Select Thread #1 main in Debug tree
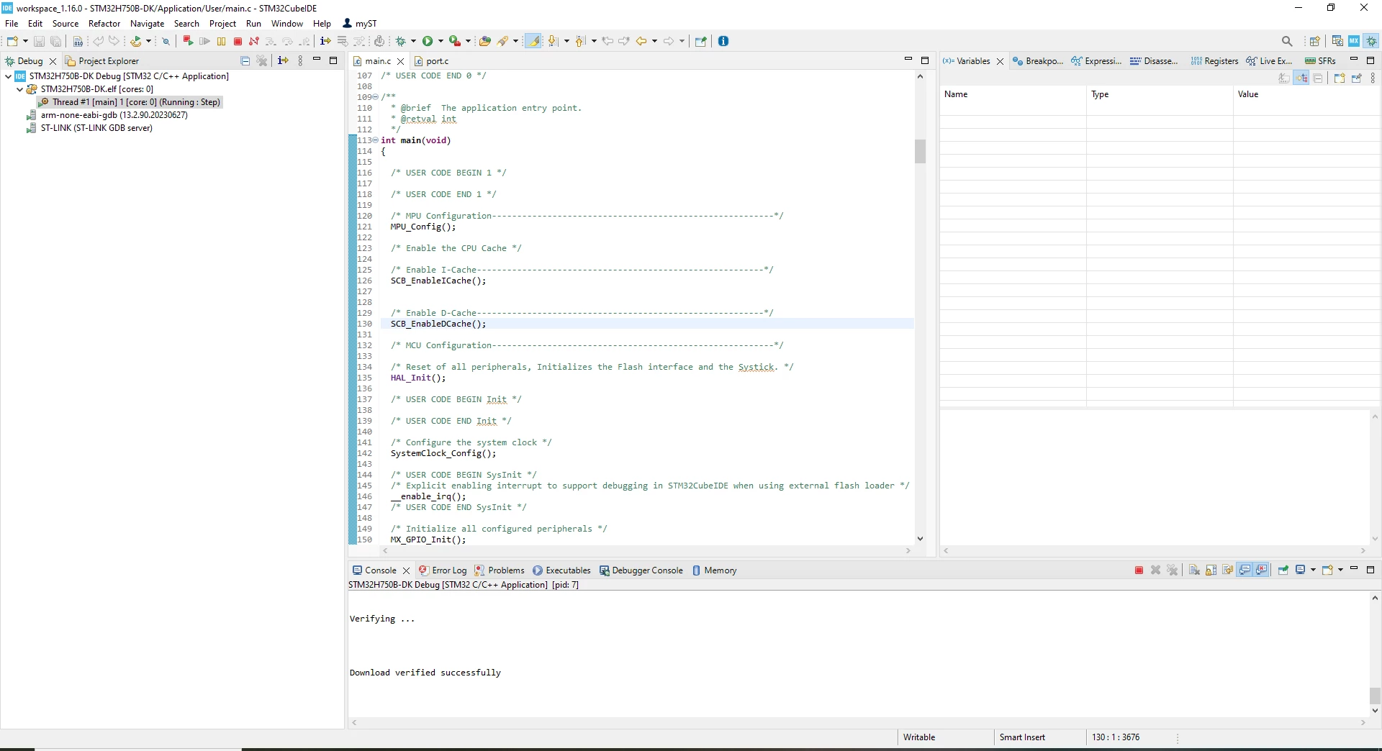Image resolution: width=1382 pixels, height=751 pixels. click(130, 102)
